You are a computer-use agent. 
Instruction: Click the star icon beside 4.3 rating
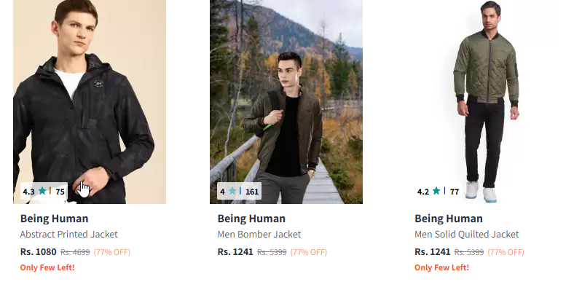(42, 191)
